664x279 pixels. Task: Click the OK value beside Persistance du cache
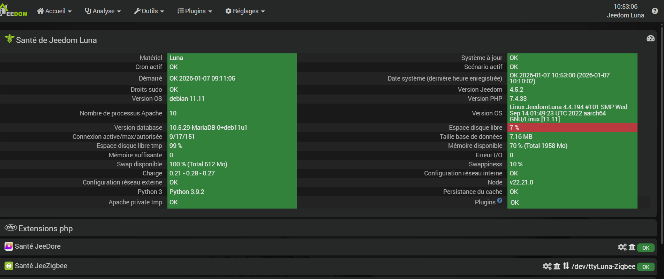pos(514,192)
